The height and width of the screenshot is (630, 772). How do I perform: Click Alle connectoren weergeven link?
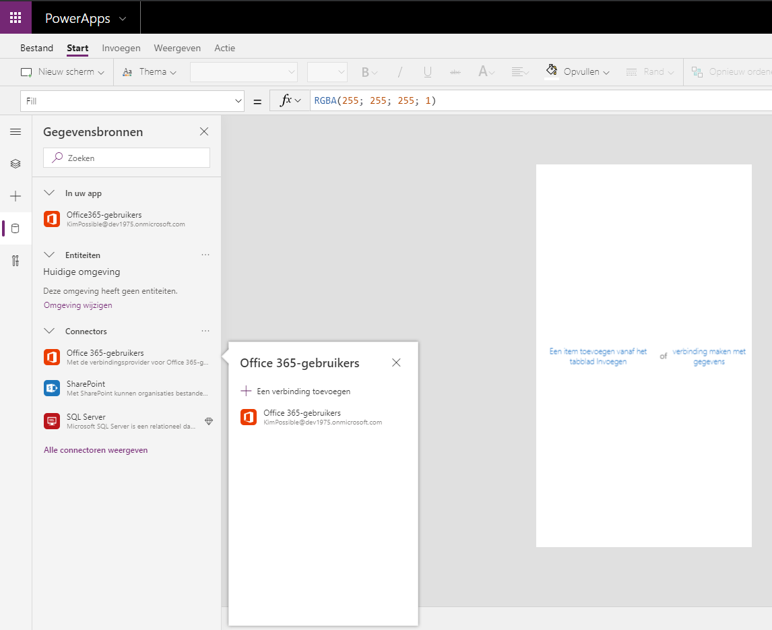[x=96, y=449]
